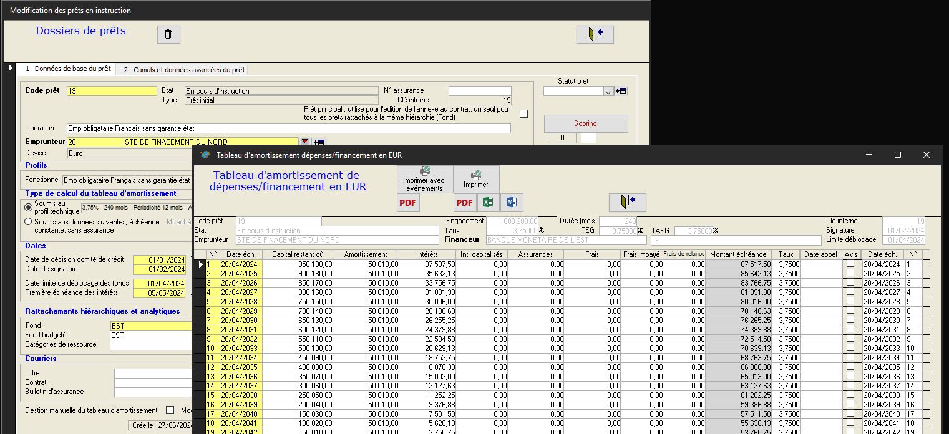The image size is (949, 434).
Task: Switch to 1 - Données de base du prêt tab
Action: coord(68,69)
